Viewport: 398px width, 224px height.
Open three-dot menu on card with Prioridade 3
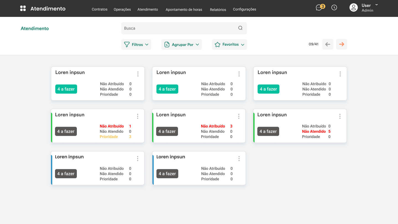[137, 116]
